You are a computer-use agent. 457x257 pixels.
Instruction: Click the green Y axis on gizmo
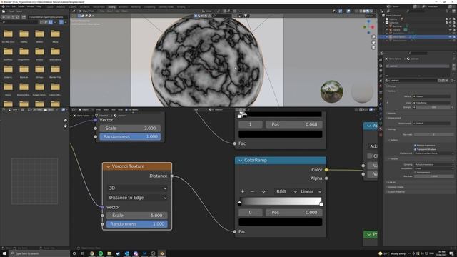pos(365,27)
